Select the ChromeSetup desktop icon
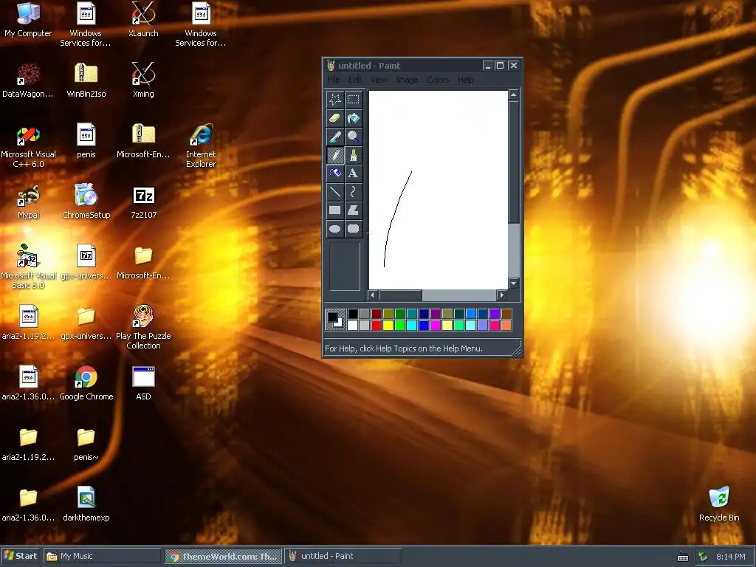756x567 pixels. click(86, 202)
